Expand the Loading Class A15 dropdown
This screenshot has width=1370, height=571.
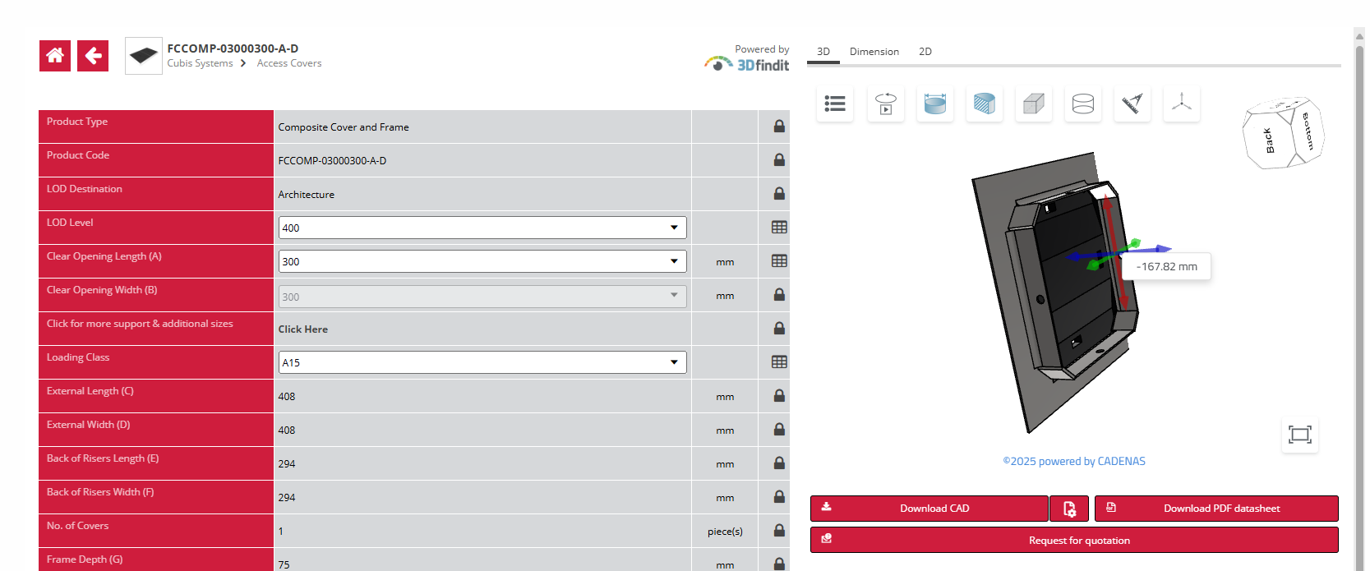tap(482, 362)
